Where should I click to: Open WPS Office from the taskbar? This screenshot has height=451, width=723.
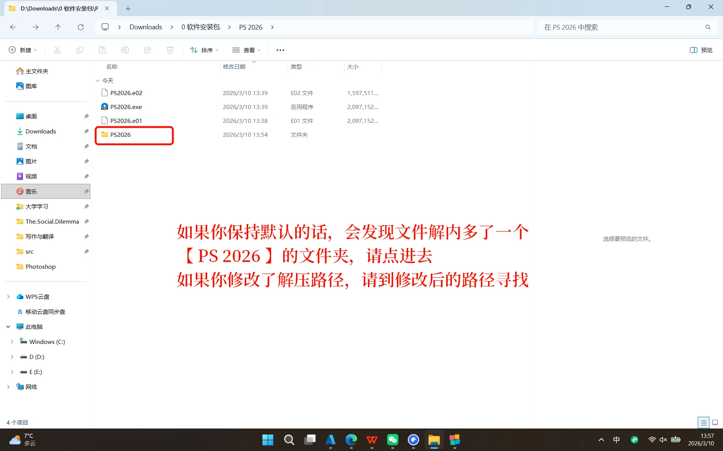tap(372, 440)
